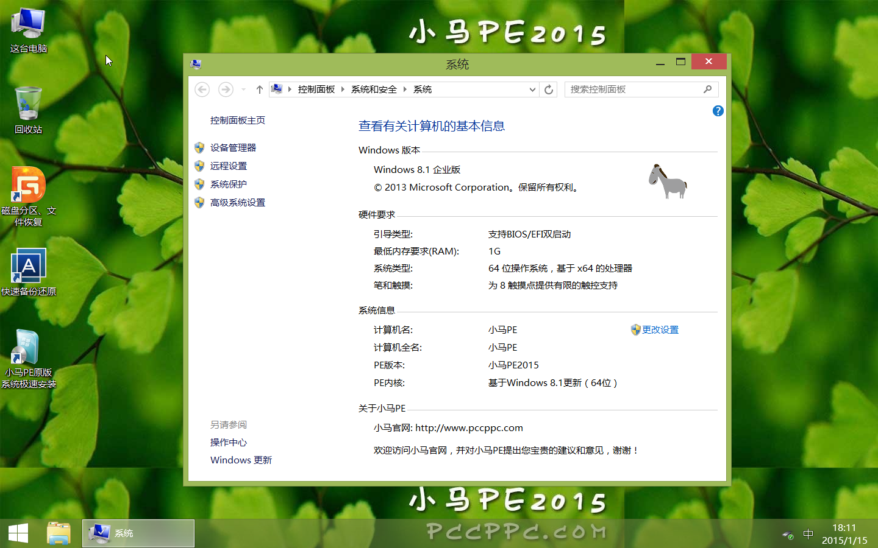Screen dimensions: 878x548
Task: Switch the 中 input method indicator
Action: [x=808, y=534]
